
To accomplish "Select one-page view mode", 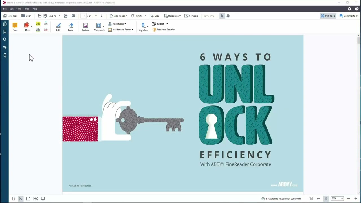I will click(13, 199).
